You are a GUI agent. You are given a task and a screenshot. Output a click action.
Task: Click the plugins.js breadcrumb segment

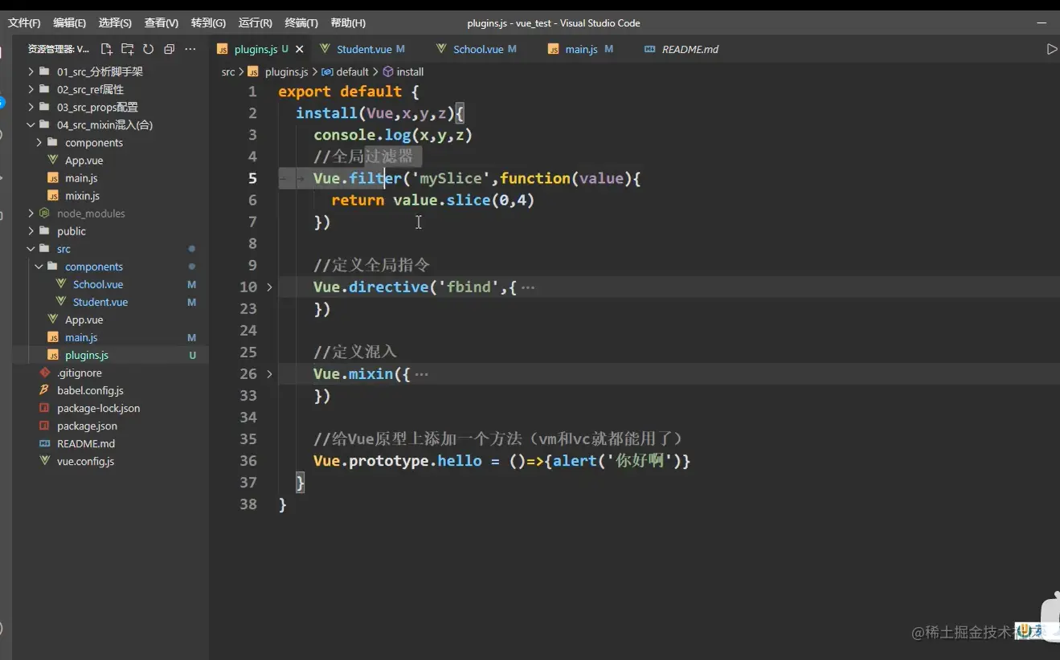(x=286, y=71)
